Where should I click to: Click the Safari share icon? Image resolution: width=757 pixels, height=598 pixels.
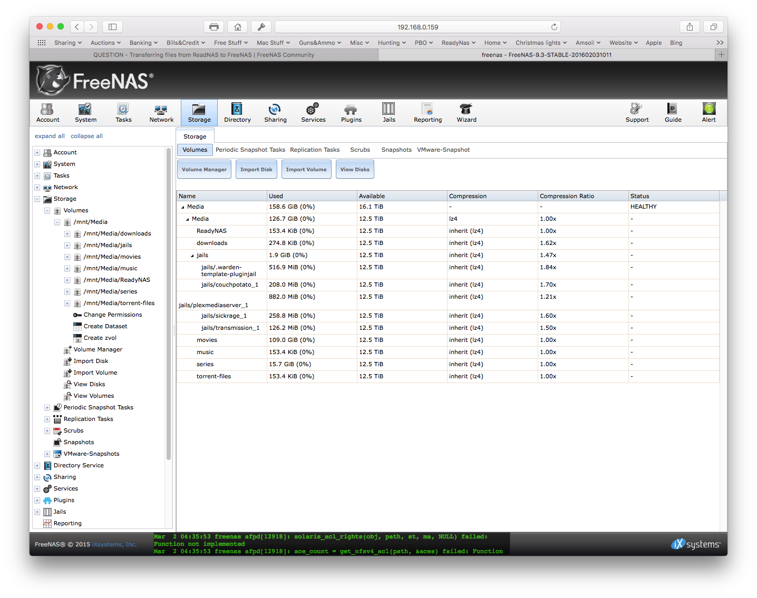[690, 27]
